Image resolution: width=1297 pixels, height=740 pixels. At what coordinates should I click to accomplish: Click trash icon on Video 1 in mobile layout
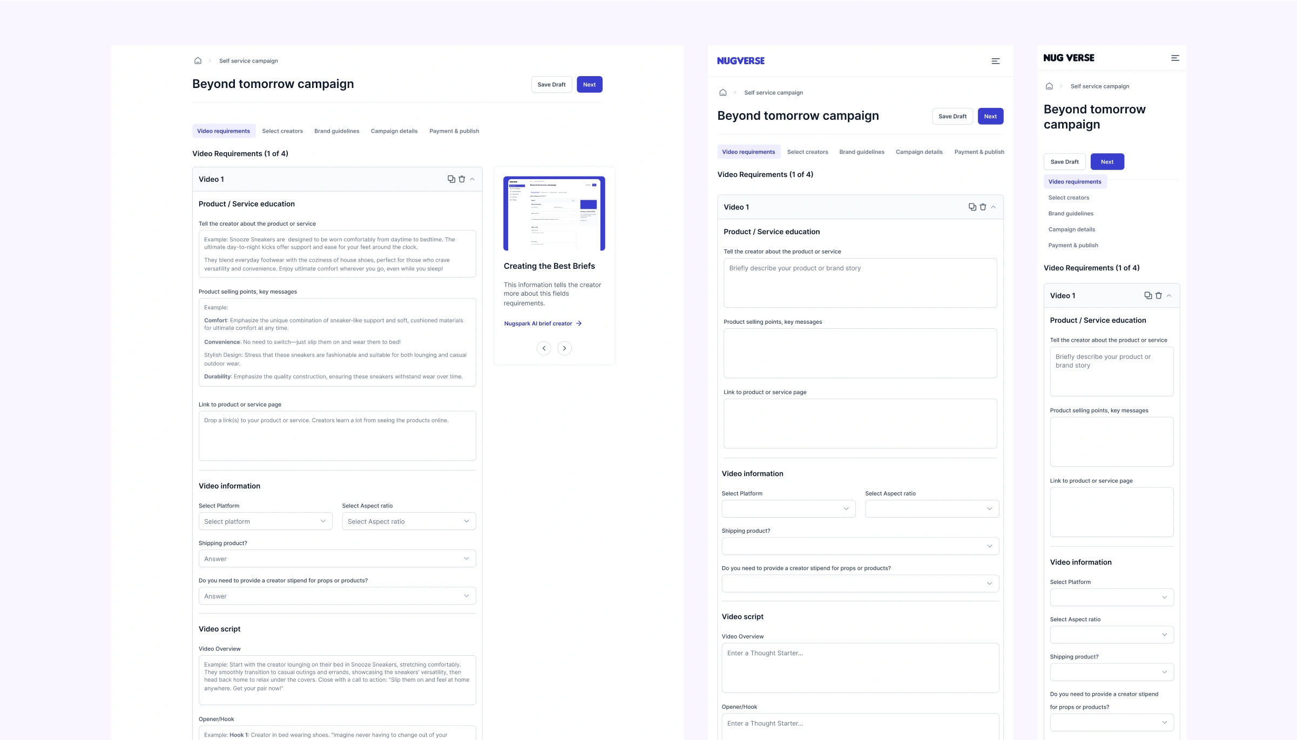click(1158, 296)
